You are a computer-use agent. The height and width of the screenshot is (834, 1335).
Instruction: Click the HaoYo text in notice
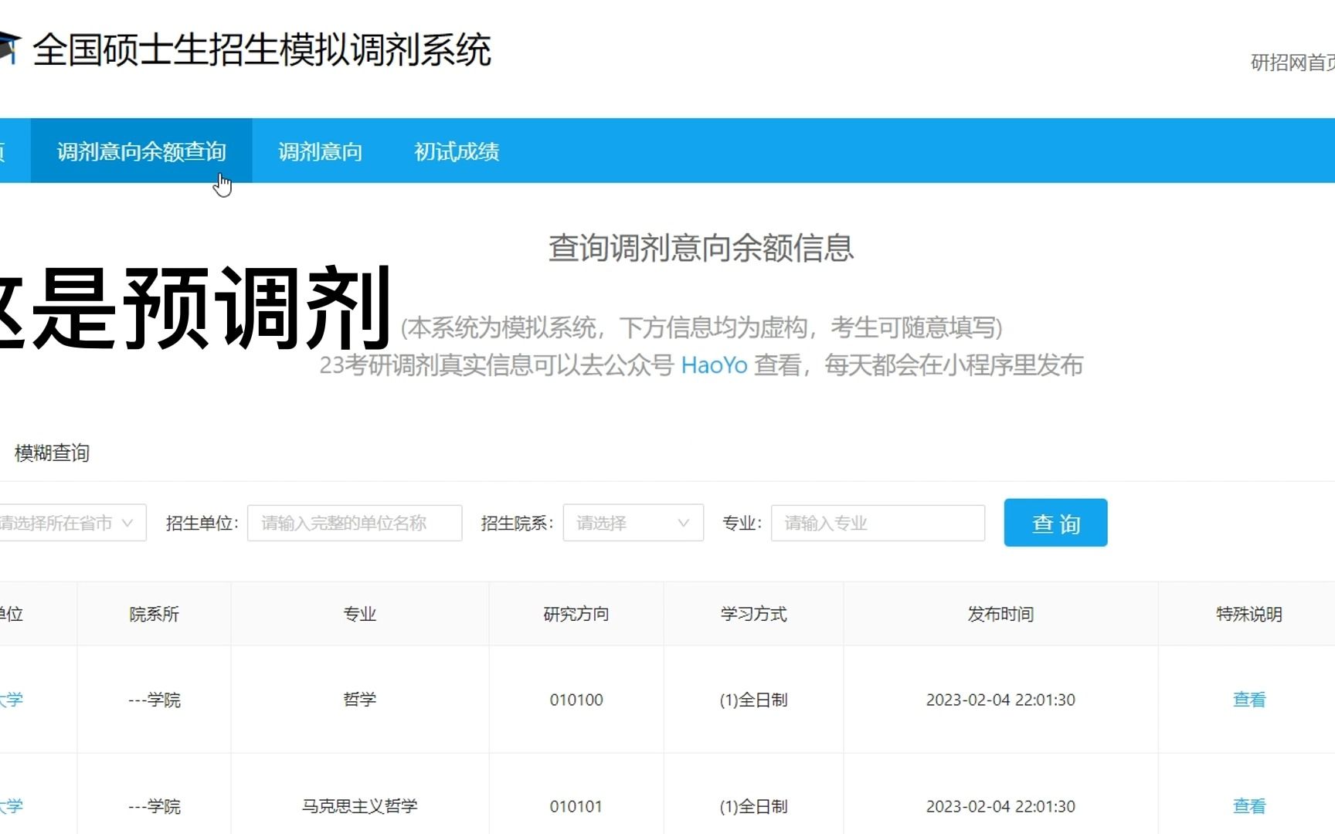tap(714, 364)
